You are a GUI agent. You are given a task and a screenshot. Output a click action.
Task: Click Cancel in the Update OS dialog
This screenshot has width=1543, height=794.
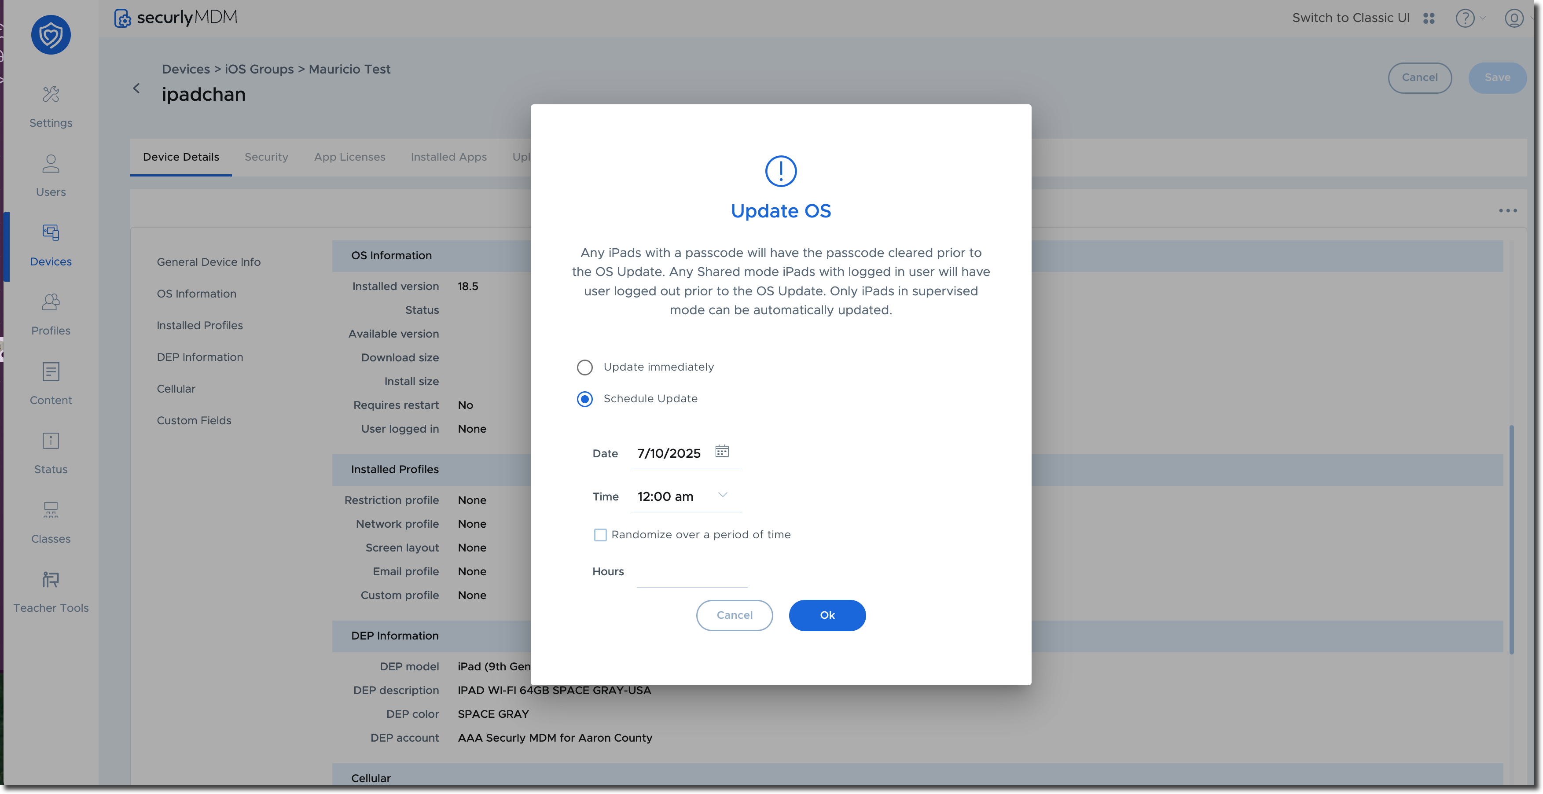pos(735,615)
